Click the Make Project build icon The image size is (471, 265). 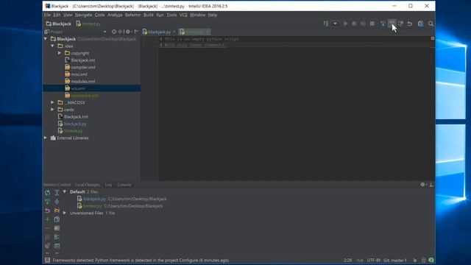coord(326,24)
